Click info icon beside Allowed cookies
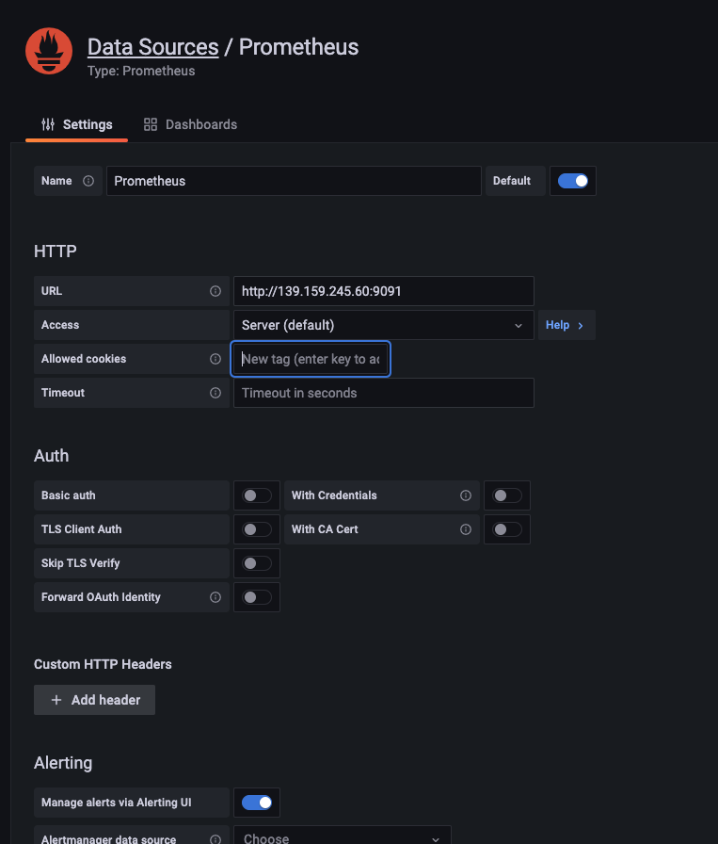Image resolution: width=718 pixels, height=844 pixels. coord(215,359)
